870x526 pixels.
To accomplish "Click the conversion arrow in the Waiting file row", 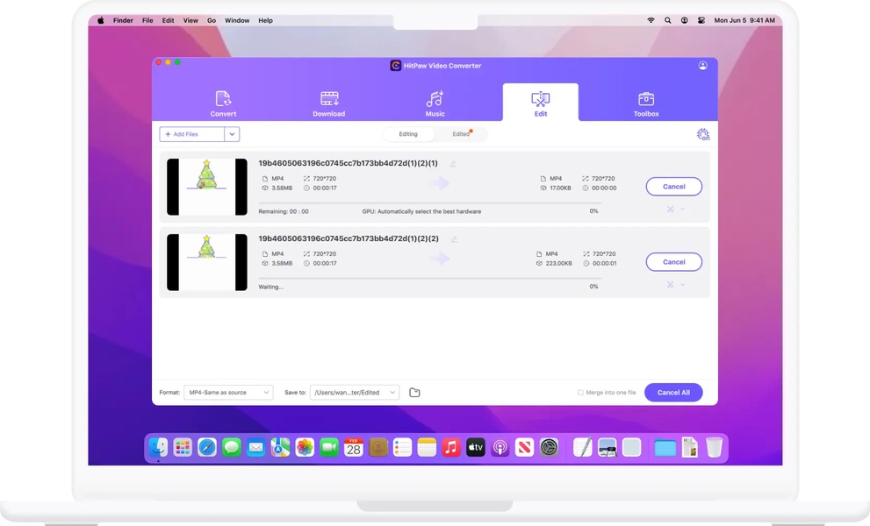I will (440, 259).
